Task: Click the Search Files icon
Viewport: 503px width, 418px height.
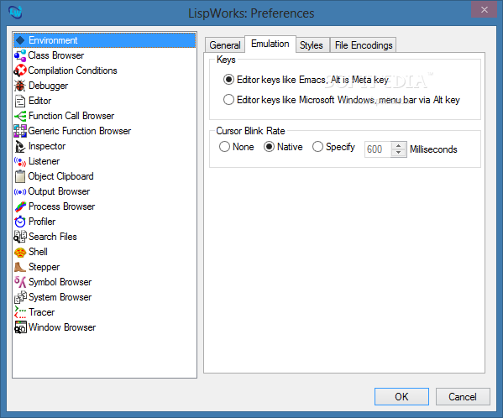Action: pos(20,237)
